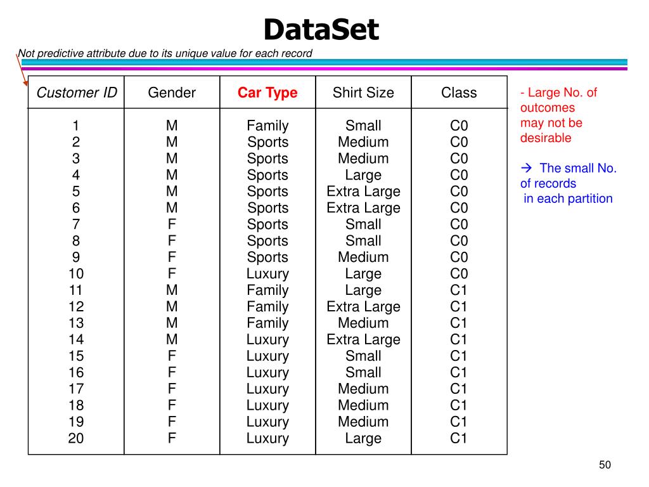Click "Small" shirt size for customer 8
649x487 pixels.
[x=363, y=240]
